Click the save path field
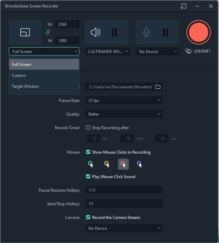 [120, 87]
